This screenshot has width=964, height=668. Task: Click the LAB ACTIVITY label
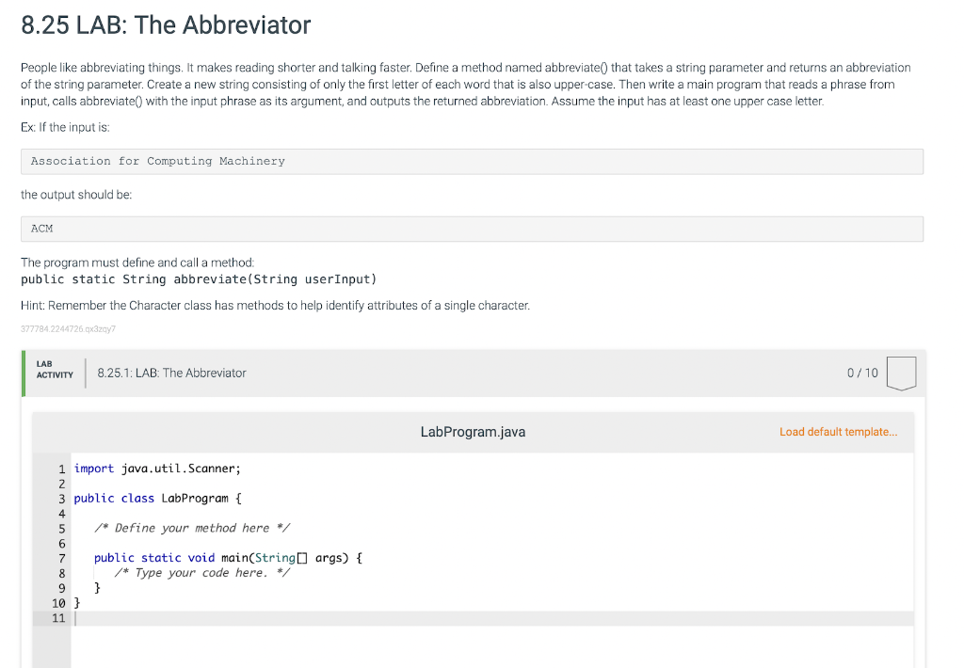[54, 369]
